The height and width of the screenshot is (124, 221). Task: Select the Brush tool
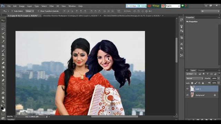(3, 50)
